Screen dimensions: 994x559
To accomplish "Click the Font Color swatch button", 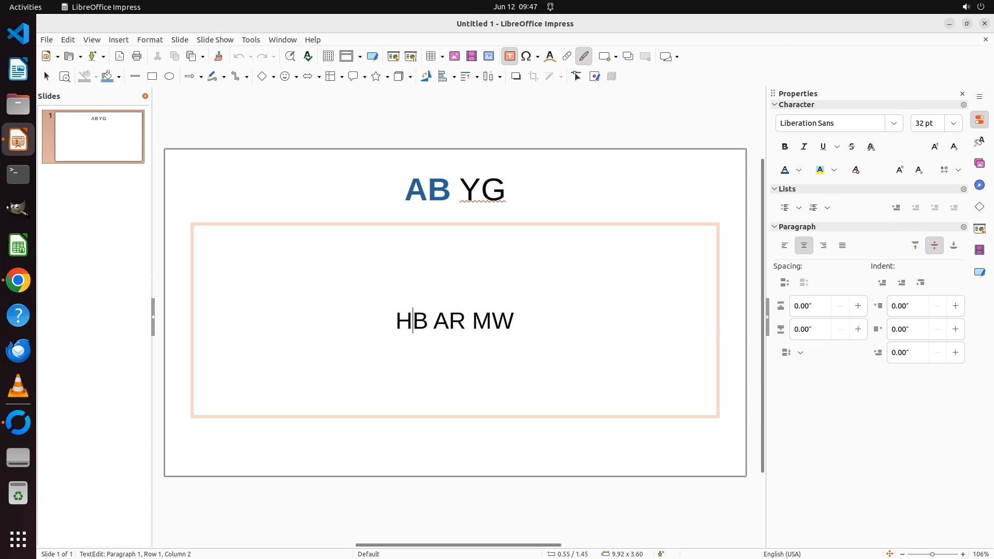I will (785, 170).
